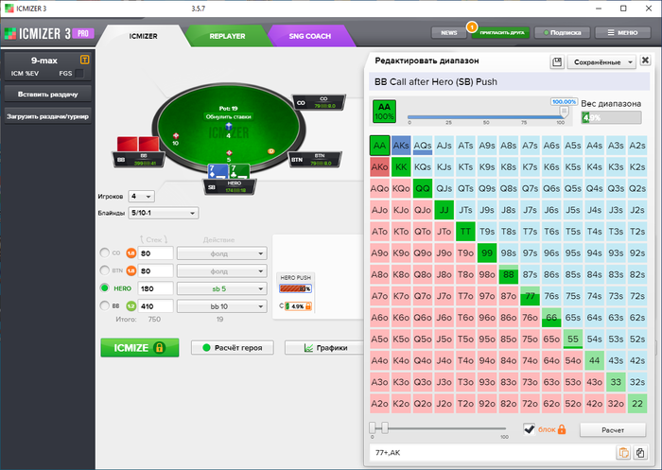The width and height of the screenshot is (662, 470).
Task: Click the Графики charts button
Action: pyautogui.click(x=324, y=348)
